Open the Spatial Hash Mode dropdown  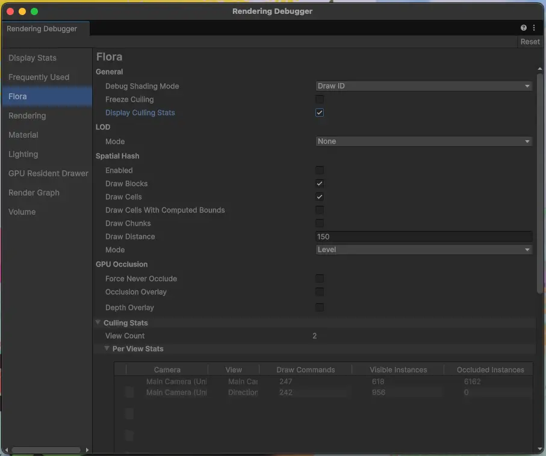pyautogui.click(x=424, y=250)
